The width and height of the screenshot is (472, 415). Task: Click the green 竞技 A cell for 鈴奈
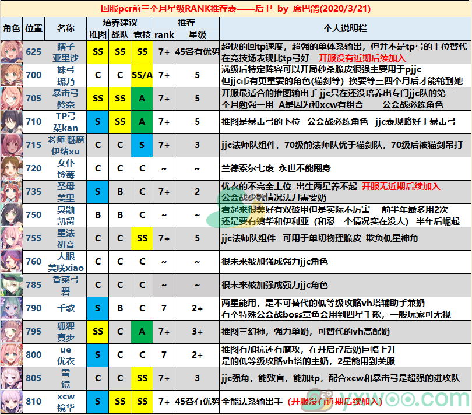142,99
